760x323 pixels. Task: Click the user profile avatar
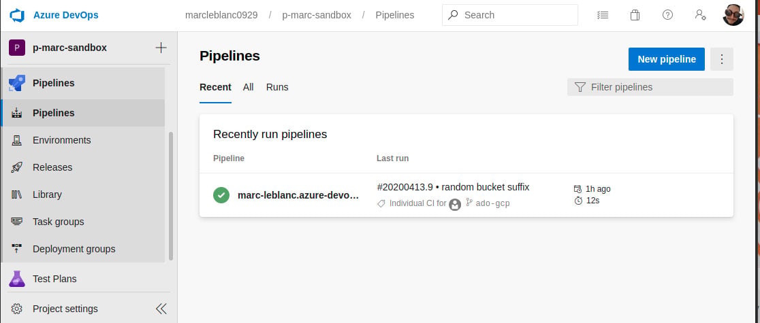click(733, 15)
